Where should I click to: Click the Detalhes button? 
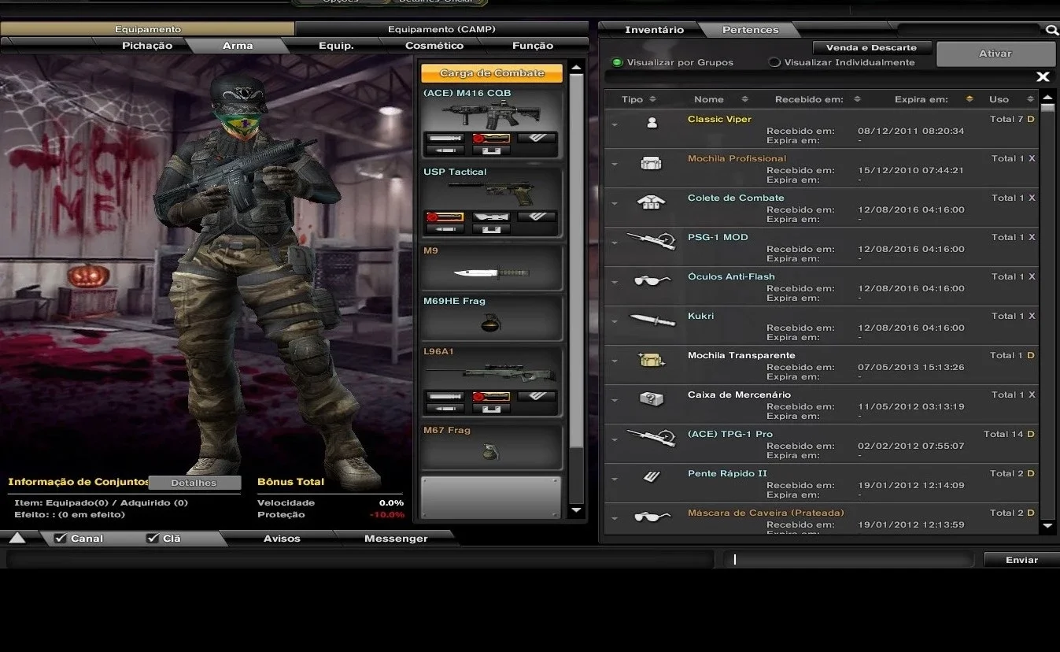coord(194,483)
